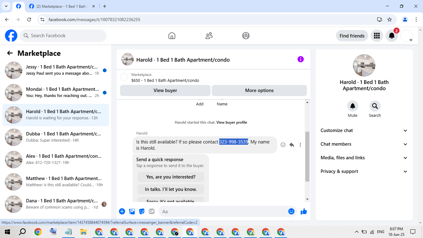Click the More options button
Image resolution: width=423 pixels, height=238 pixels.
(259, 90)
